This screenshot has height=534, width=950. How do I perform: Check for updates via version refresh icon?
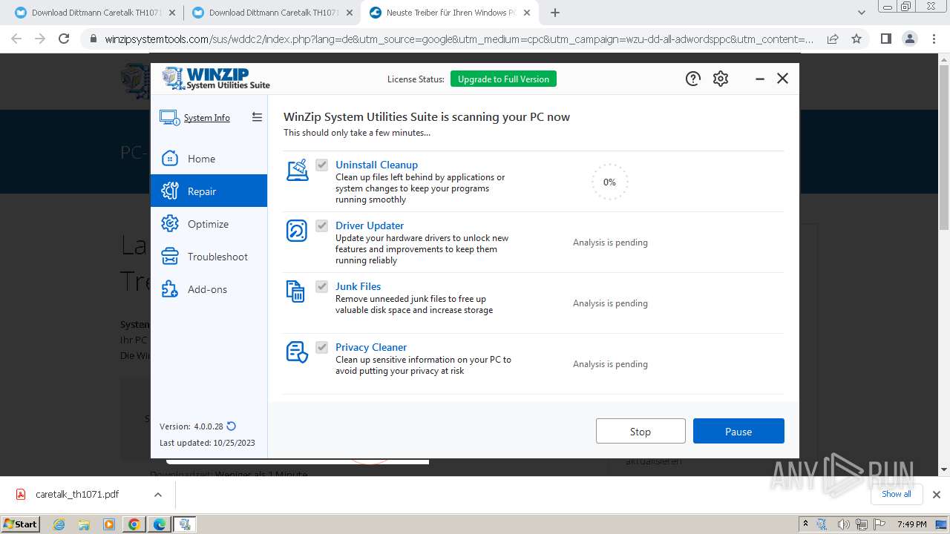232,426
